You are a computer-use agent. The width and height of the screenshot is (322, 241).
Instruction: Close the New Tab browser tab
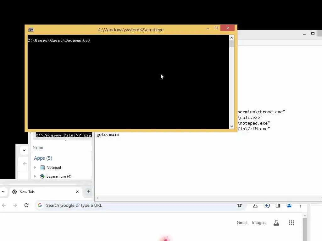77,192
